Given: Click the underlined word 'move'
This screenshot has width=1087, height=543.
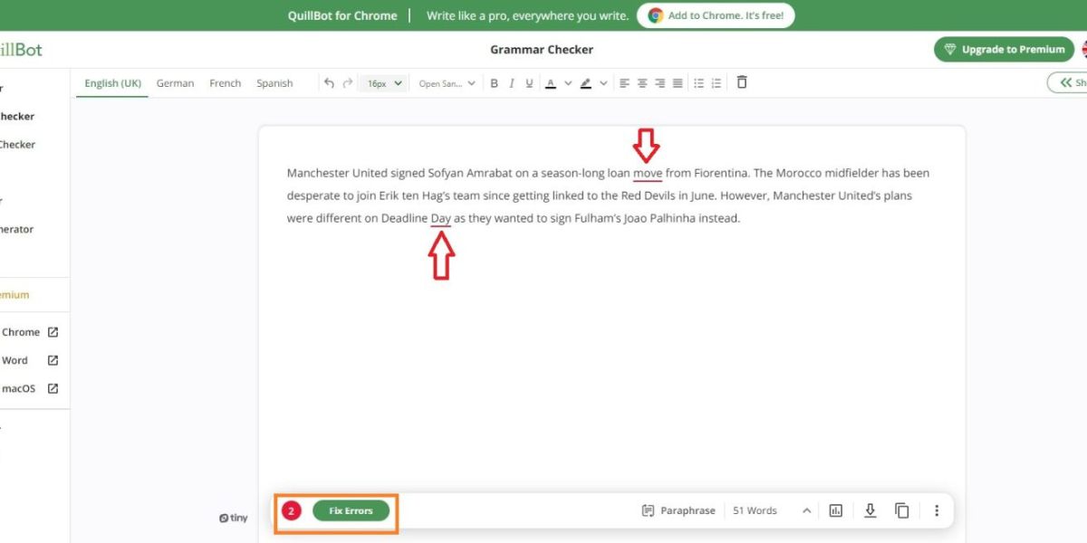Looking at the screenshot, I should pyautogui.click(x=648, y=173).
